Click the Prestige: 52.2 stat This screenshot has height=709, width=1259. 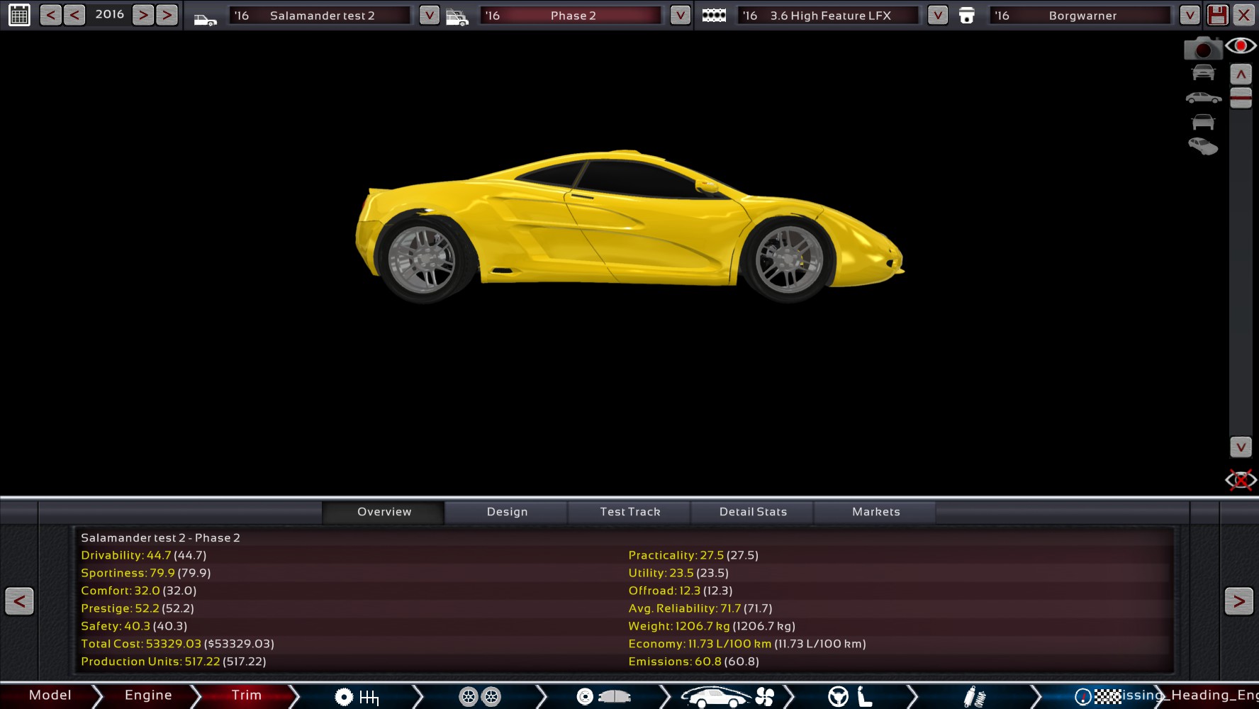pyautogui.click(x=138, y=608)
